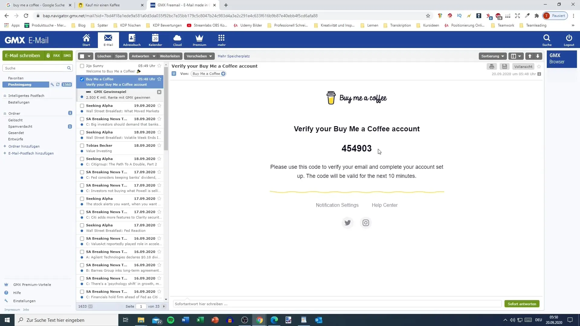Tick the checkbox for Jijo Sunny email
Viewport: 580px width, 326px height.
click(82, 66)
